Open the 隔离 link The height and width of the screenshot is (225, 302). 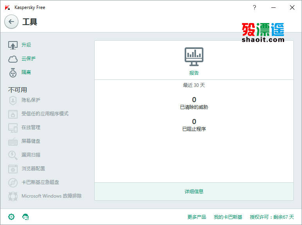(26, 72)
